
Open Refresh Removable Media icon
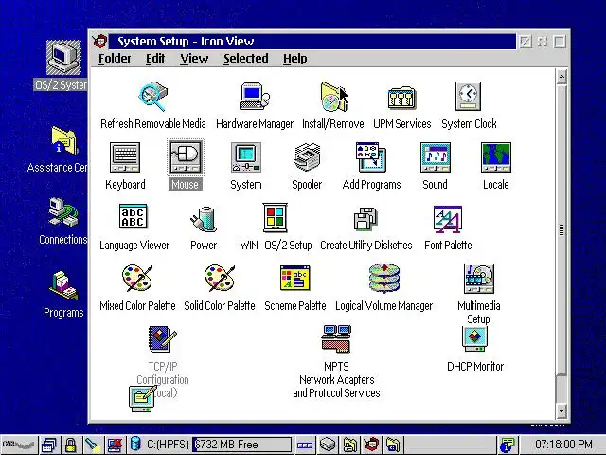click(153, 96)
